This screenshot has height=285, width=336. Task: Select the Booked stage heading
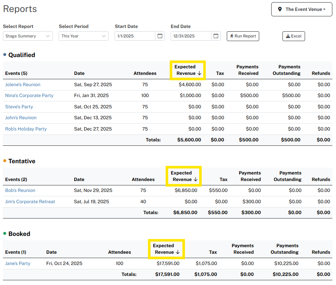19,234
